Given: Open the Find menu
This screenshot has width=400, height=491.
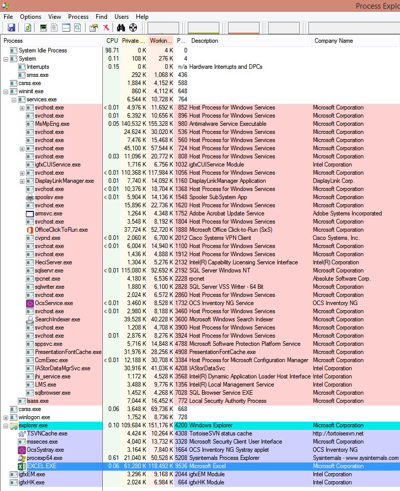Looking at the screenshot, I should pyautogui.click(x=101, y=17).
